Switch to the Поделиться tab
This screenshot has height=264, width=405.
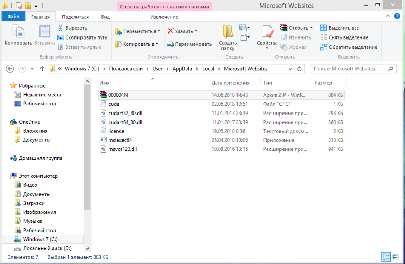pos(75,17)
